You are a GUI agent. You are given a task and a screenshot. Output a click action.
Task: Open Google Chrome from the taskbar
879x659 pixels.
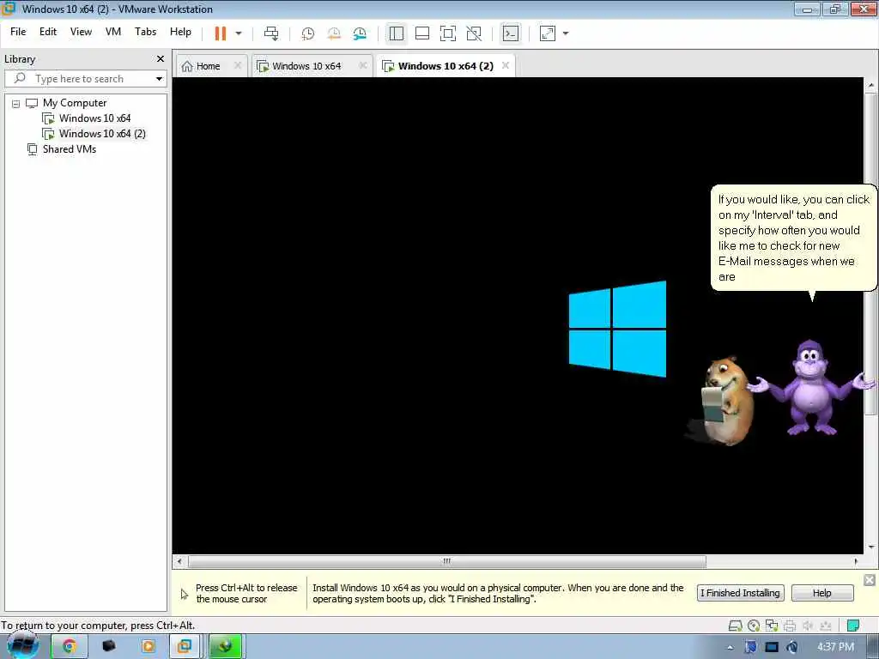69,646
